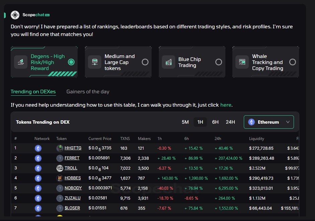Click the Medium and Large Cap tokens icon
This screenshot has width=315, height=221.
pyautogui.click(x=95, y=62)
